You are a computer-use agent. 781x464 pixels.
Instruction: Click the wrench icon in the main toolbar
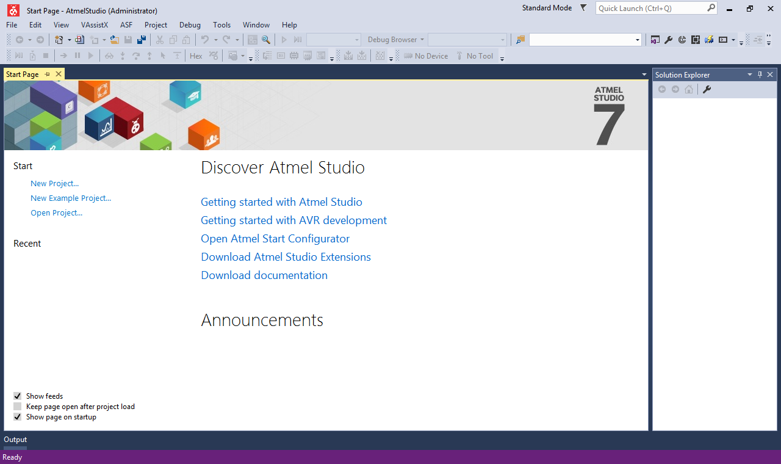point(669,40)
